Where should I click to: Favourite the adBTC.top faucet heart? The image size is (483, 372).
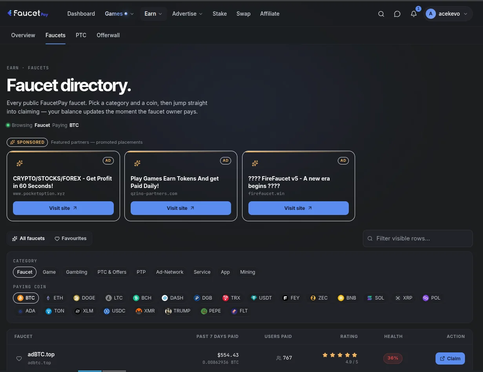point(19,358)
